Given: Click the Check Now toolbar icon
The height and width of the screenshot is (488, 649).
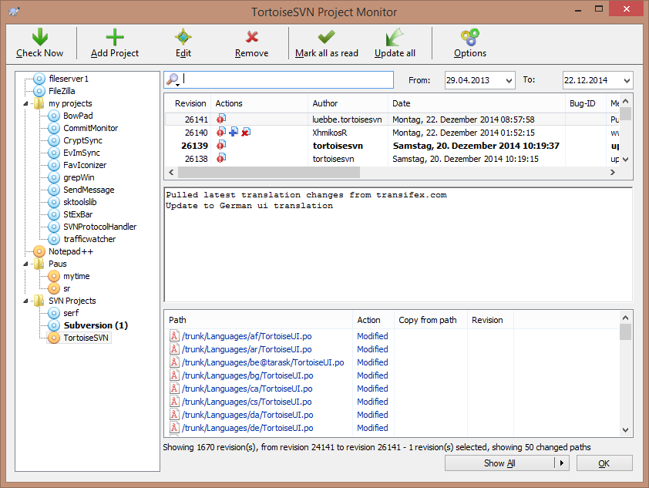Looking at the screenshot, I should point(40,37).
